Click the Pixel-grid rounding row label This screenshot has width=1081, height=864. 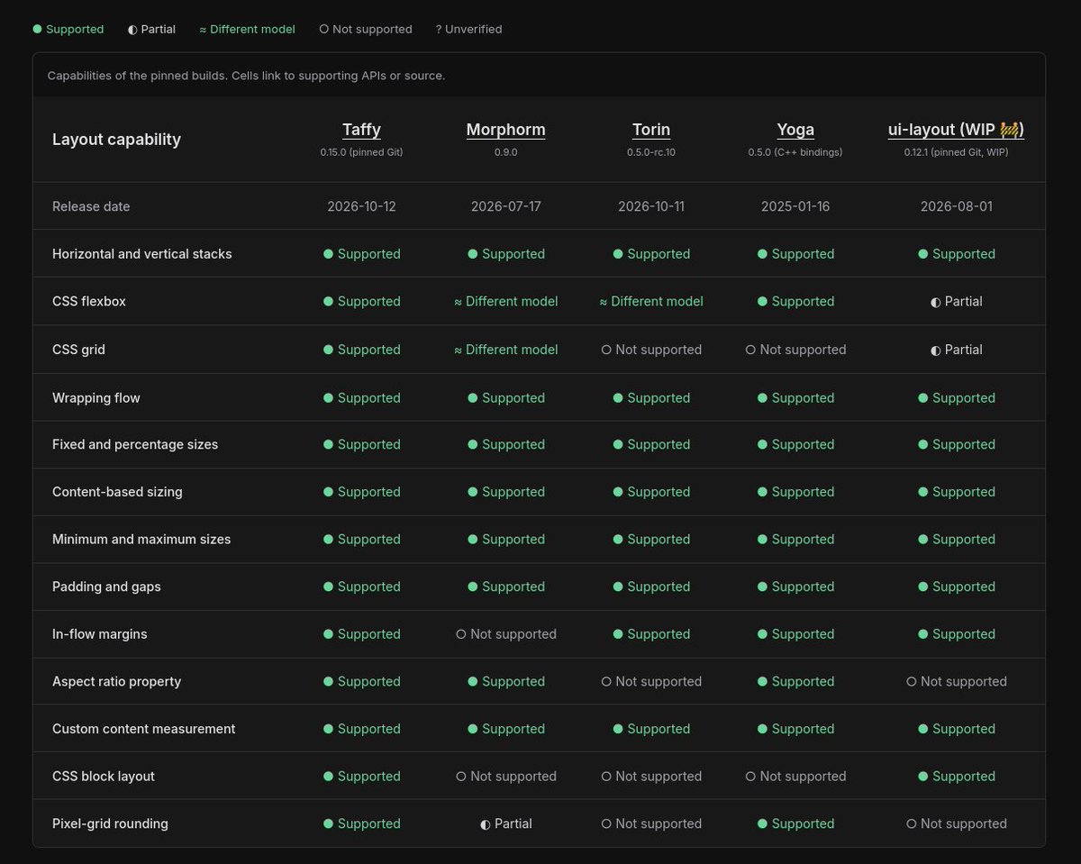(110, 824)
